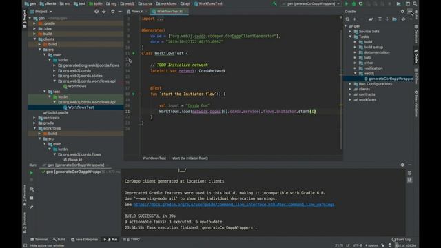Execute Gradle task elephant icon

click(371, 19)
